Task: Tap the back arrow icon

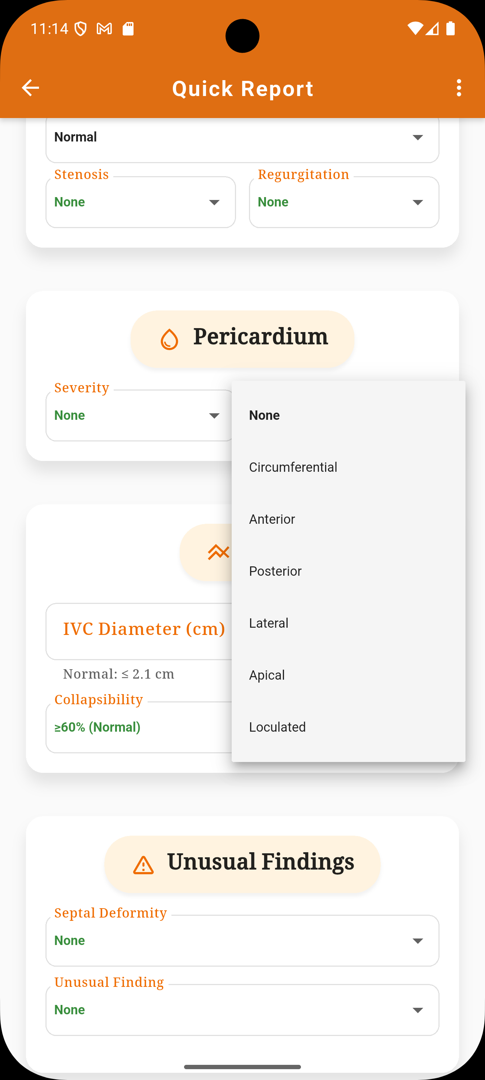Action: tap(30, 88)
